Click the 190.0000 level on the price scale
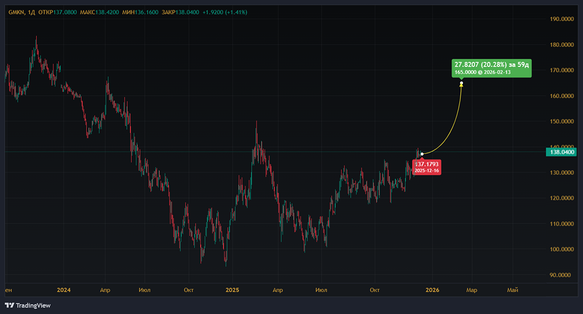This screenshot has height=314, width=583. pyautogui.click(x=562, y=19)
